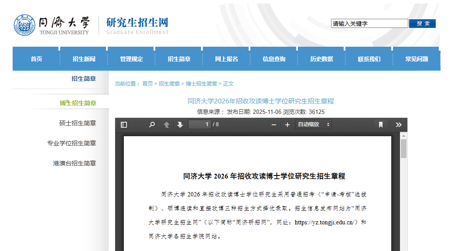Image resolution: width=451 pixels, height=251 pixels.
Task: Click the keyword search input field
Action: pos(369,24)
